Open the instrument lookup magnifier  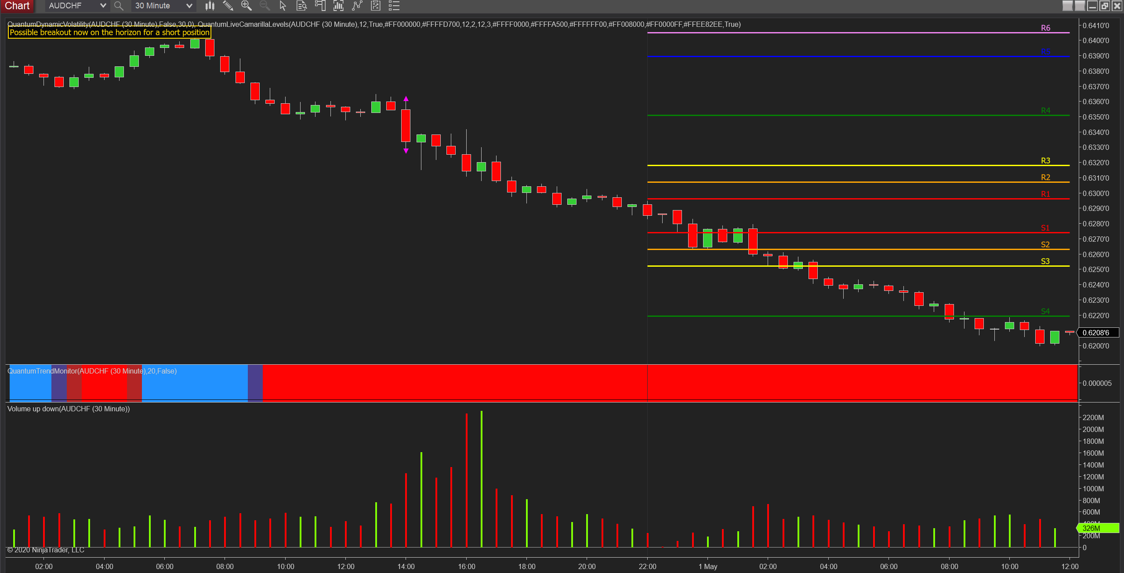tap(119, 6)
